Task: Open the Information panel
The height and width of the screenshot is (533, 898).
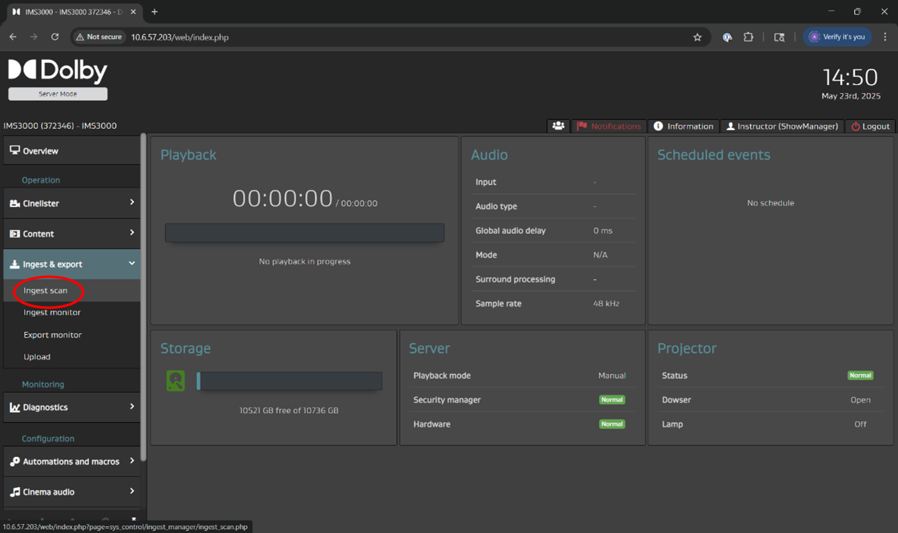Action: tap(683, 126)
